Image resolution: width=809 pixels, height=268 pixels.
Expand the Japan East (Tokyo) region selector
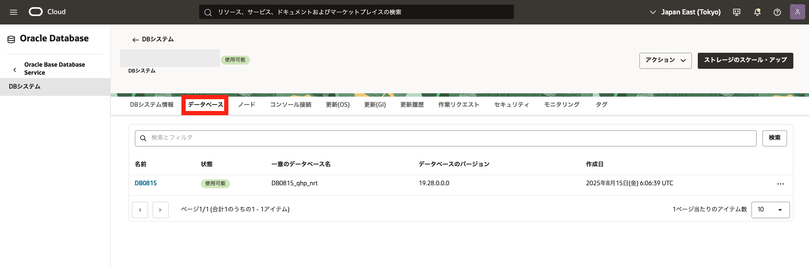[685, 12]
